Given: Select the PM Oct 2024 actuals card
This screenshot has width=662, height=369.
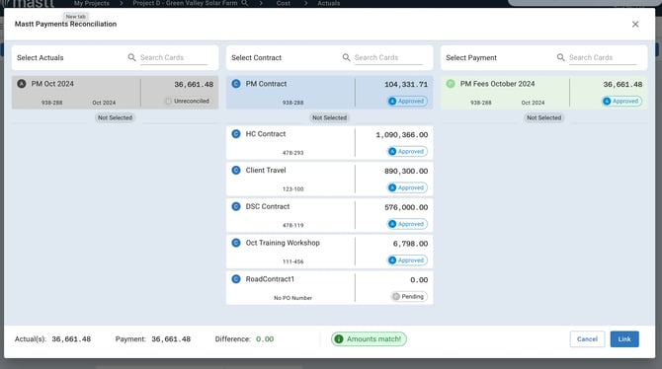Looking at the screenshot, I should pos(115,93).
